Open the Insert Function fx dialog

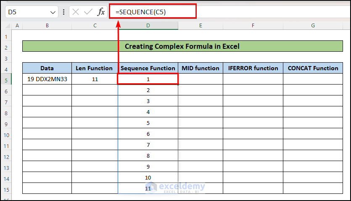(101, 12)
